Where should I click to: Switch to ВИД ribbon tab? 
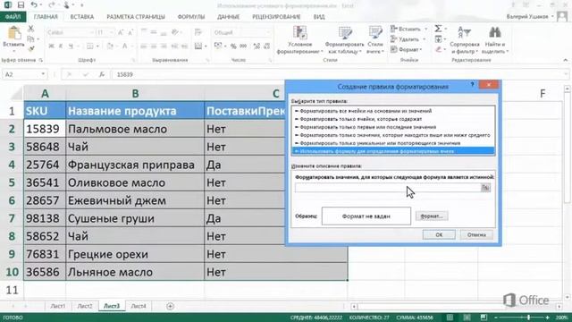(x=319, y=17)
